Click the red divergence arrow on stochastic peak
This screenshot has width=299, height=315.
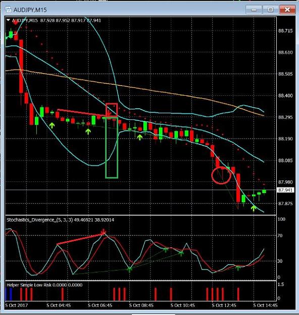[104, 231]
